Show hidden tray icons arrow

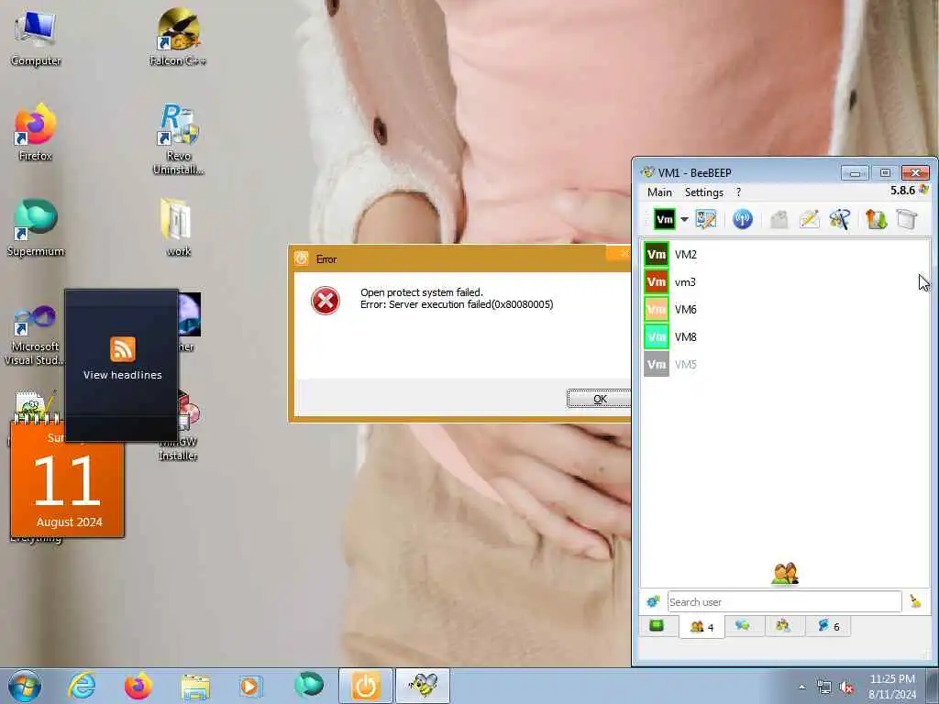click(x=801, y=687)
